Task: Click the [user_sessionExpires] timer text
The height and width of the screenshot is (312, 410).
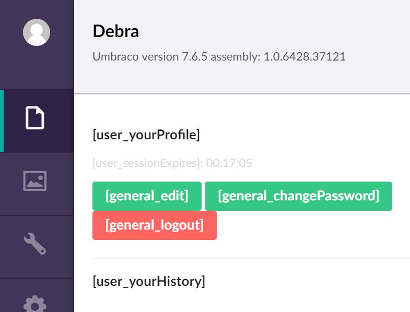Action: (172, 163)
